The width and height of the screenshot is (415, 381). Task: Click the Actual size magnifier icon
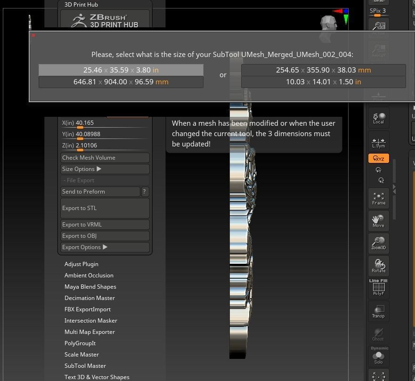coord(379,27)
